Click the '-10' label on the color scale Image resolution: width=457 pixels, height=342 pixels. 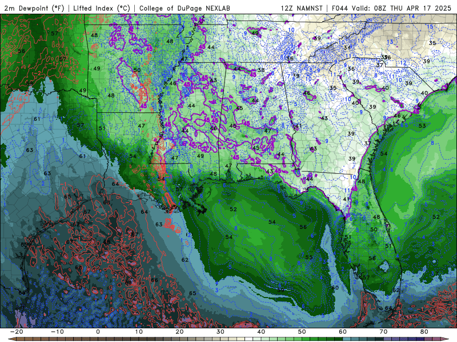pos(57,332)
